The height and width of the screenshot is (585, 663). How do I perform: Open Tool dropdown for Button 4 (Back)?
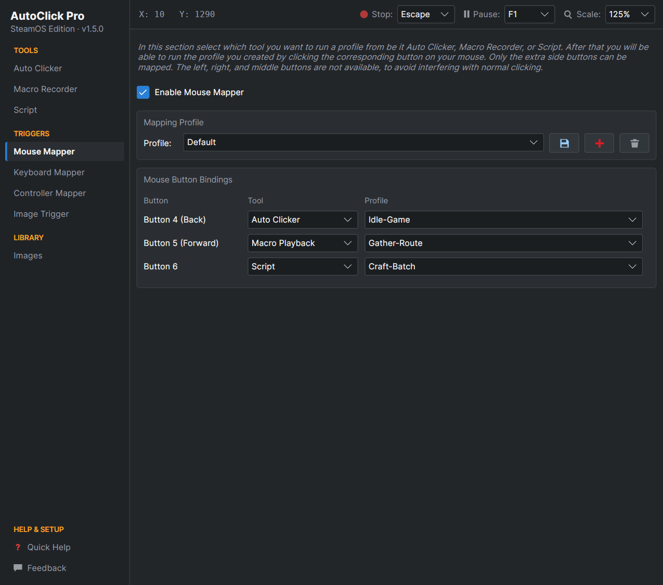[303, 219]
